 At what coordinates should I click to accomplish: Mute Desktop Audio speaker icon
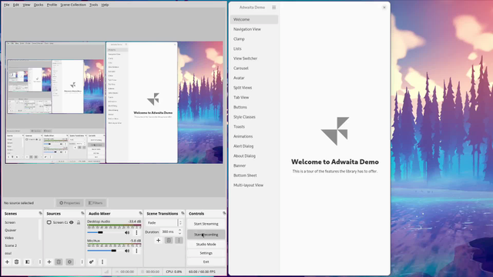127,232
